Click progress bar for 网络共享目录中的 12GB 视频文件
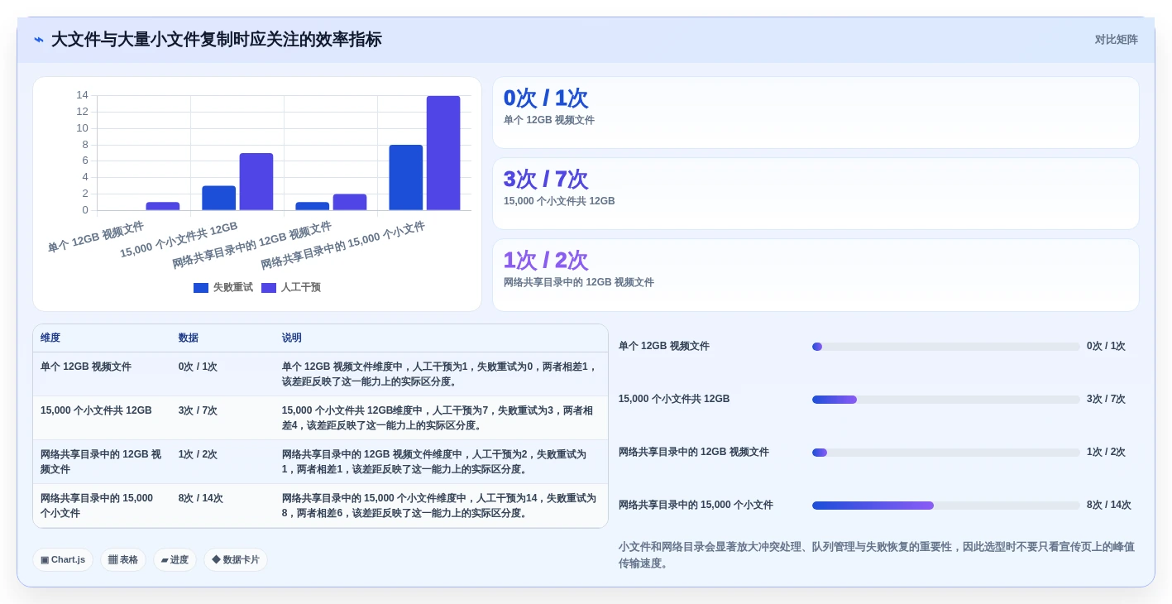Image resolution: width=1172 pixels, height=604 pixels. (x=946, y=453)
